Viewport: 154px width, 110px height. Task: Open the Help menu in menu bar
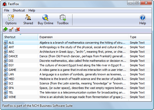pyautogui.click(x=32, y=10)
